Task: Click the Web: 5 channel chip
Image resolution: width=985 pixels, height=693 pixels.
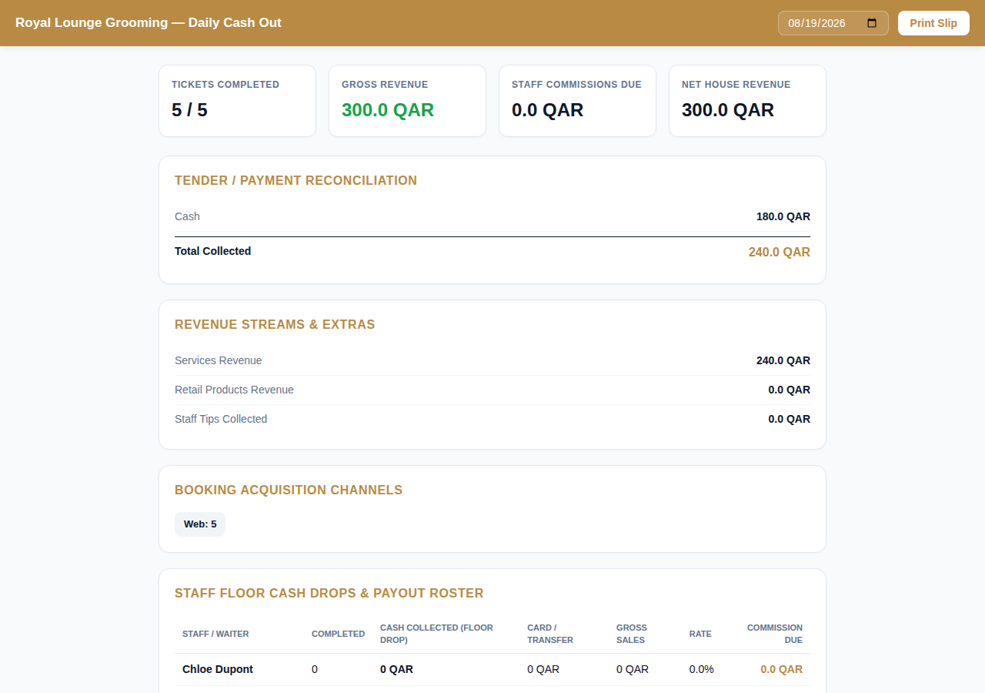Action: 200,524
